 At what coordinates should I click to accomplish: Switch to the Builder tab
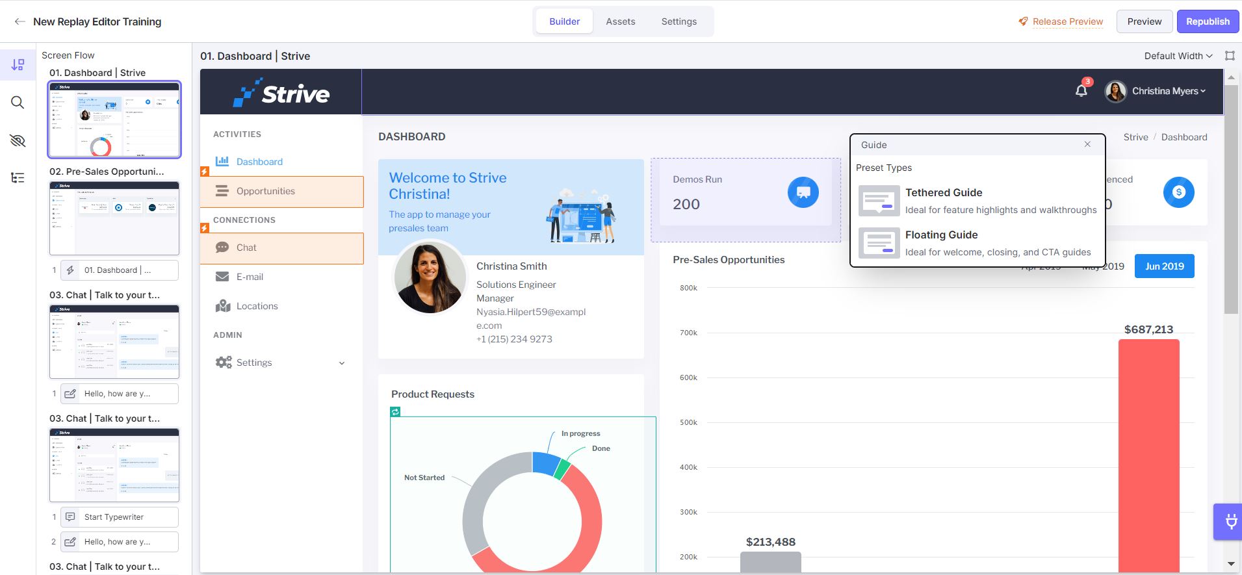[564, 21]
